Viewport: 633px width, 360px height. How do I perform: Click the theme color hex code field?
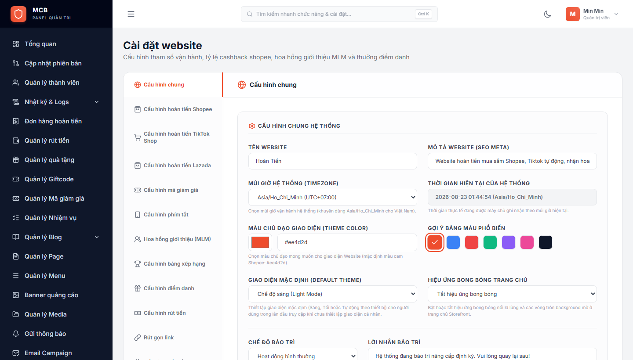tap(347, 242)
